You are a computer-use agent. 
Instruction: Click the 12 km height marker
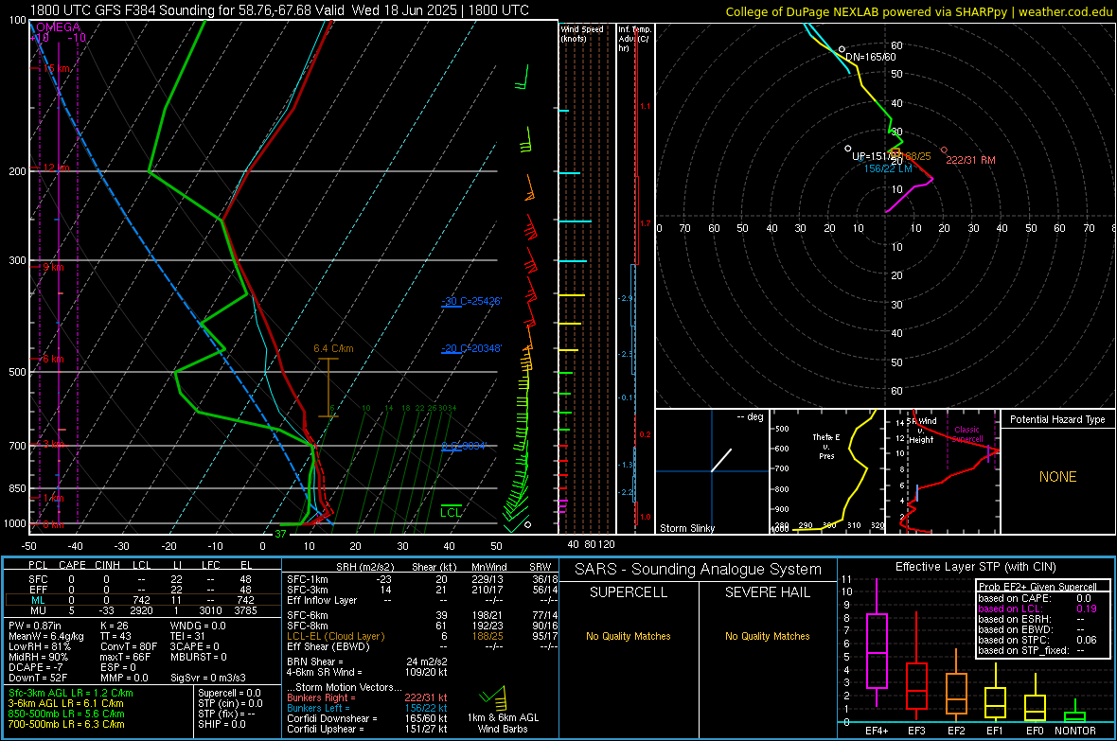tap(55, 168)
